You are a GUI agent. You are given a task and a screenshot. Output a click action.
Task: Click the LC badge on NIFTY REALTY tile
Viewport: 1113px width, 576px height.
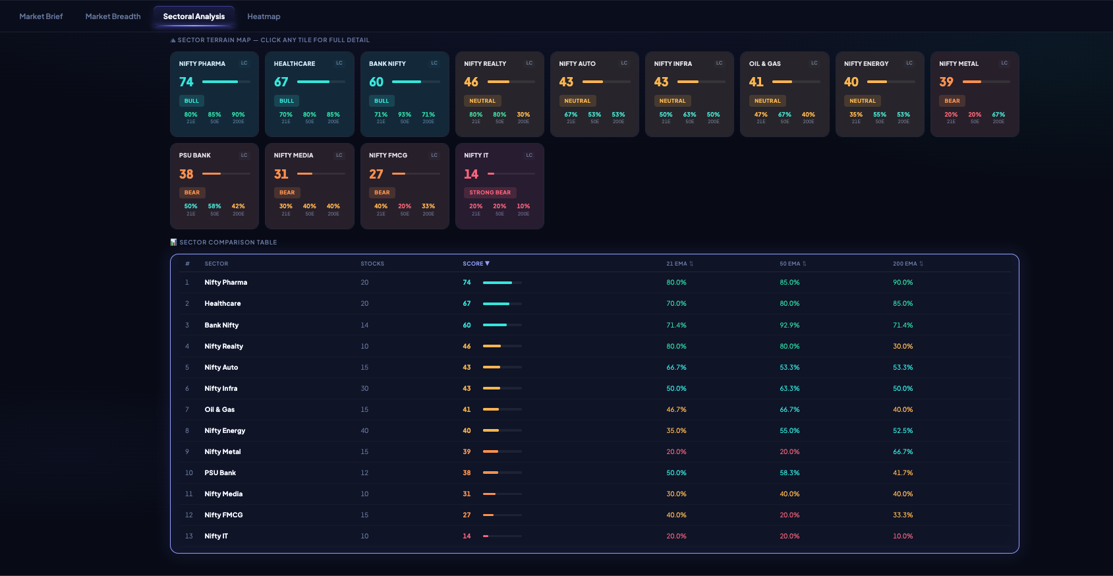tap(529, 63)
